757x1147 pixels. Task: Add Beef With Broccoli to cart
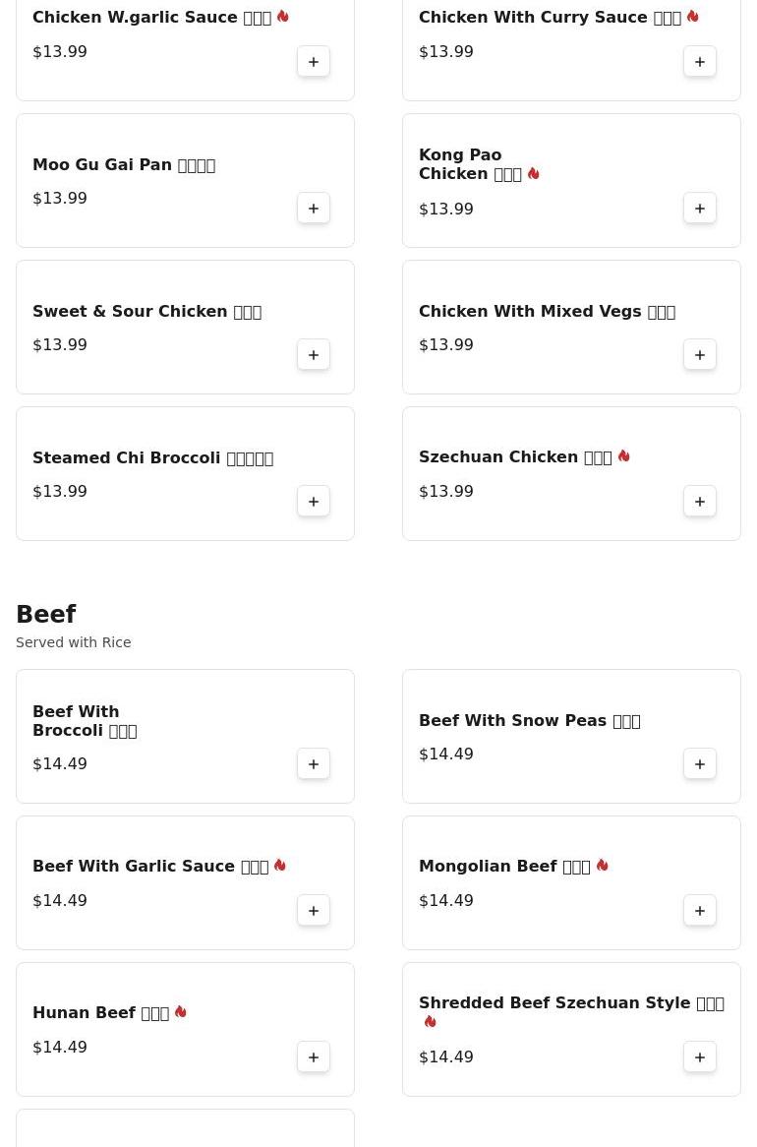pos(313,763)
